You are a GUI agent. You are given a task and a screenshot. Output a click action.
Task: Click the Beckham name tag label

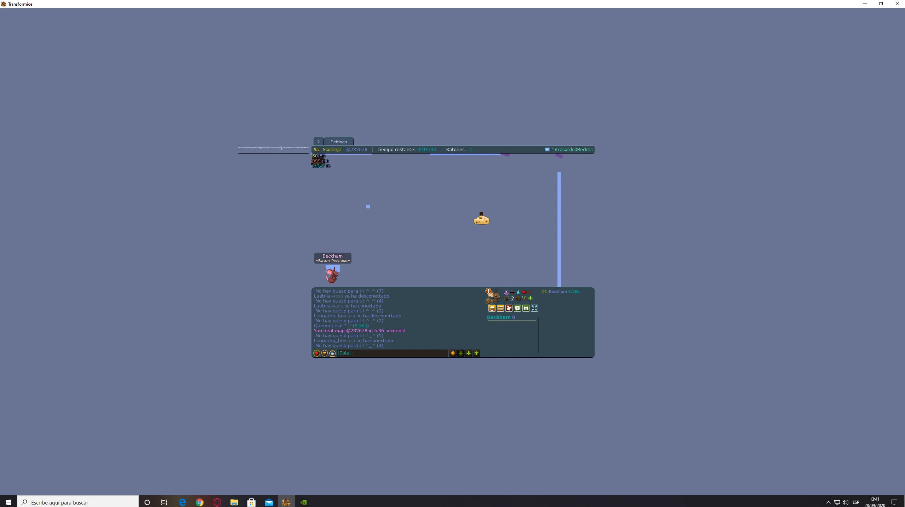tap(333, 258)
